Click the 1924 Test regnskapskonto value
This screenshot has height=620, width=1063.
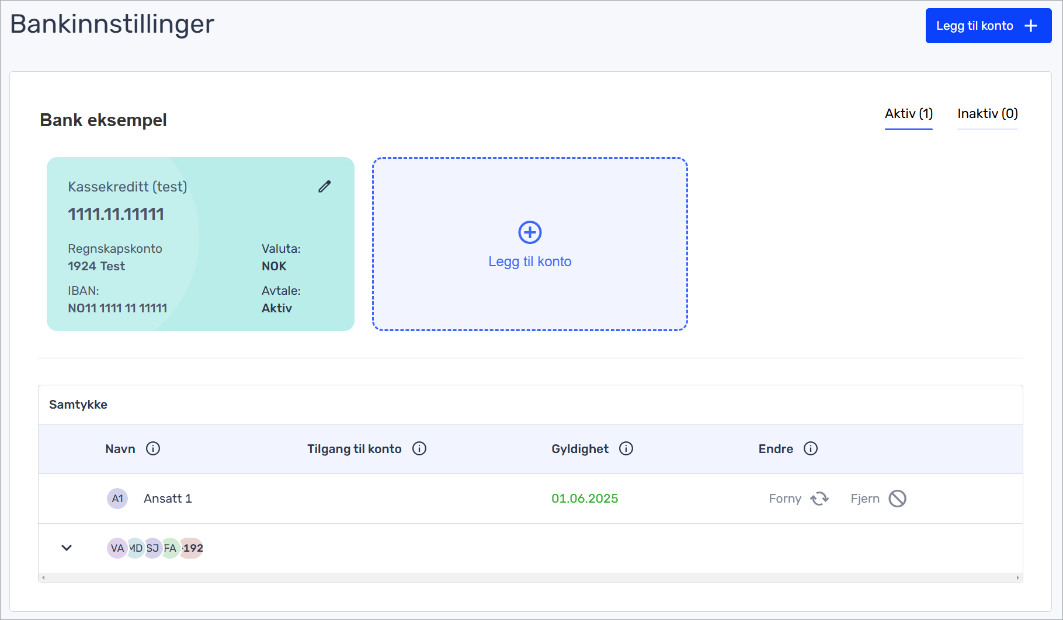pyautogui.click(x=96, y=266)
